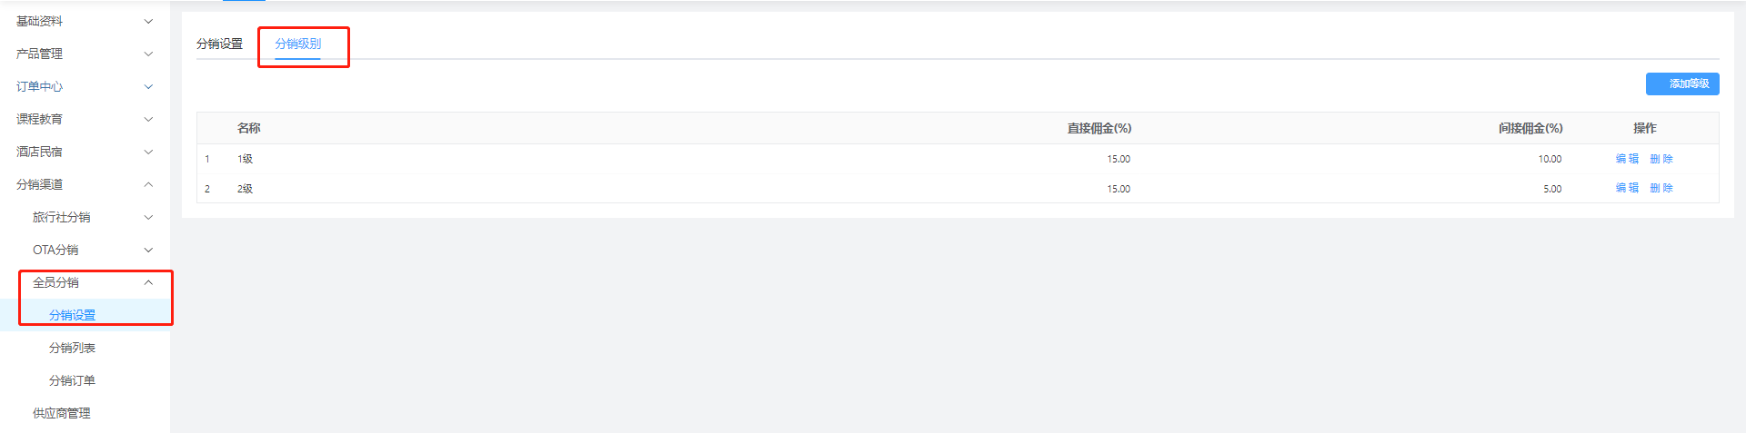The height and width of the screenshot is (433, 1746).
Task: Expand the 旅行社分销 submenu chevron
Action: pyautogui.click(x=148, y=217)
